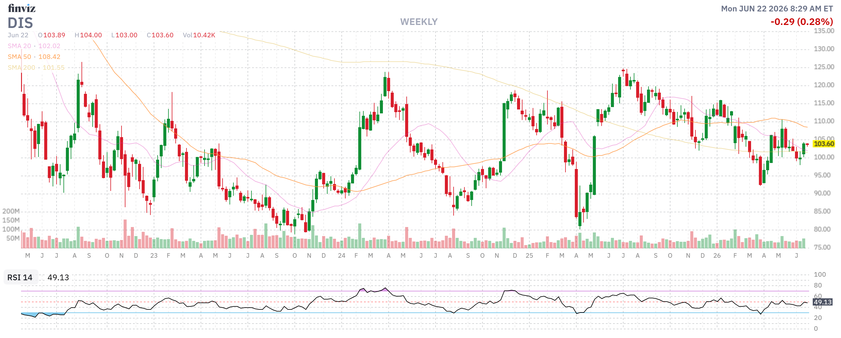Click the red price change -0.29 (0.28%)
The height and width of the screenshot is (338, 841).
802,22
